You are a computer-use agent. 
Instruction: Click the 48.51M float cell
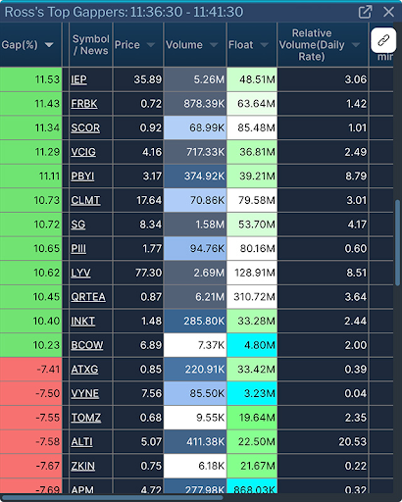(252, 79)
